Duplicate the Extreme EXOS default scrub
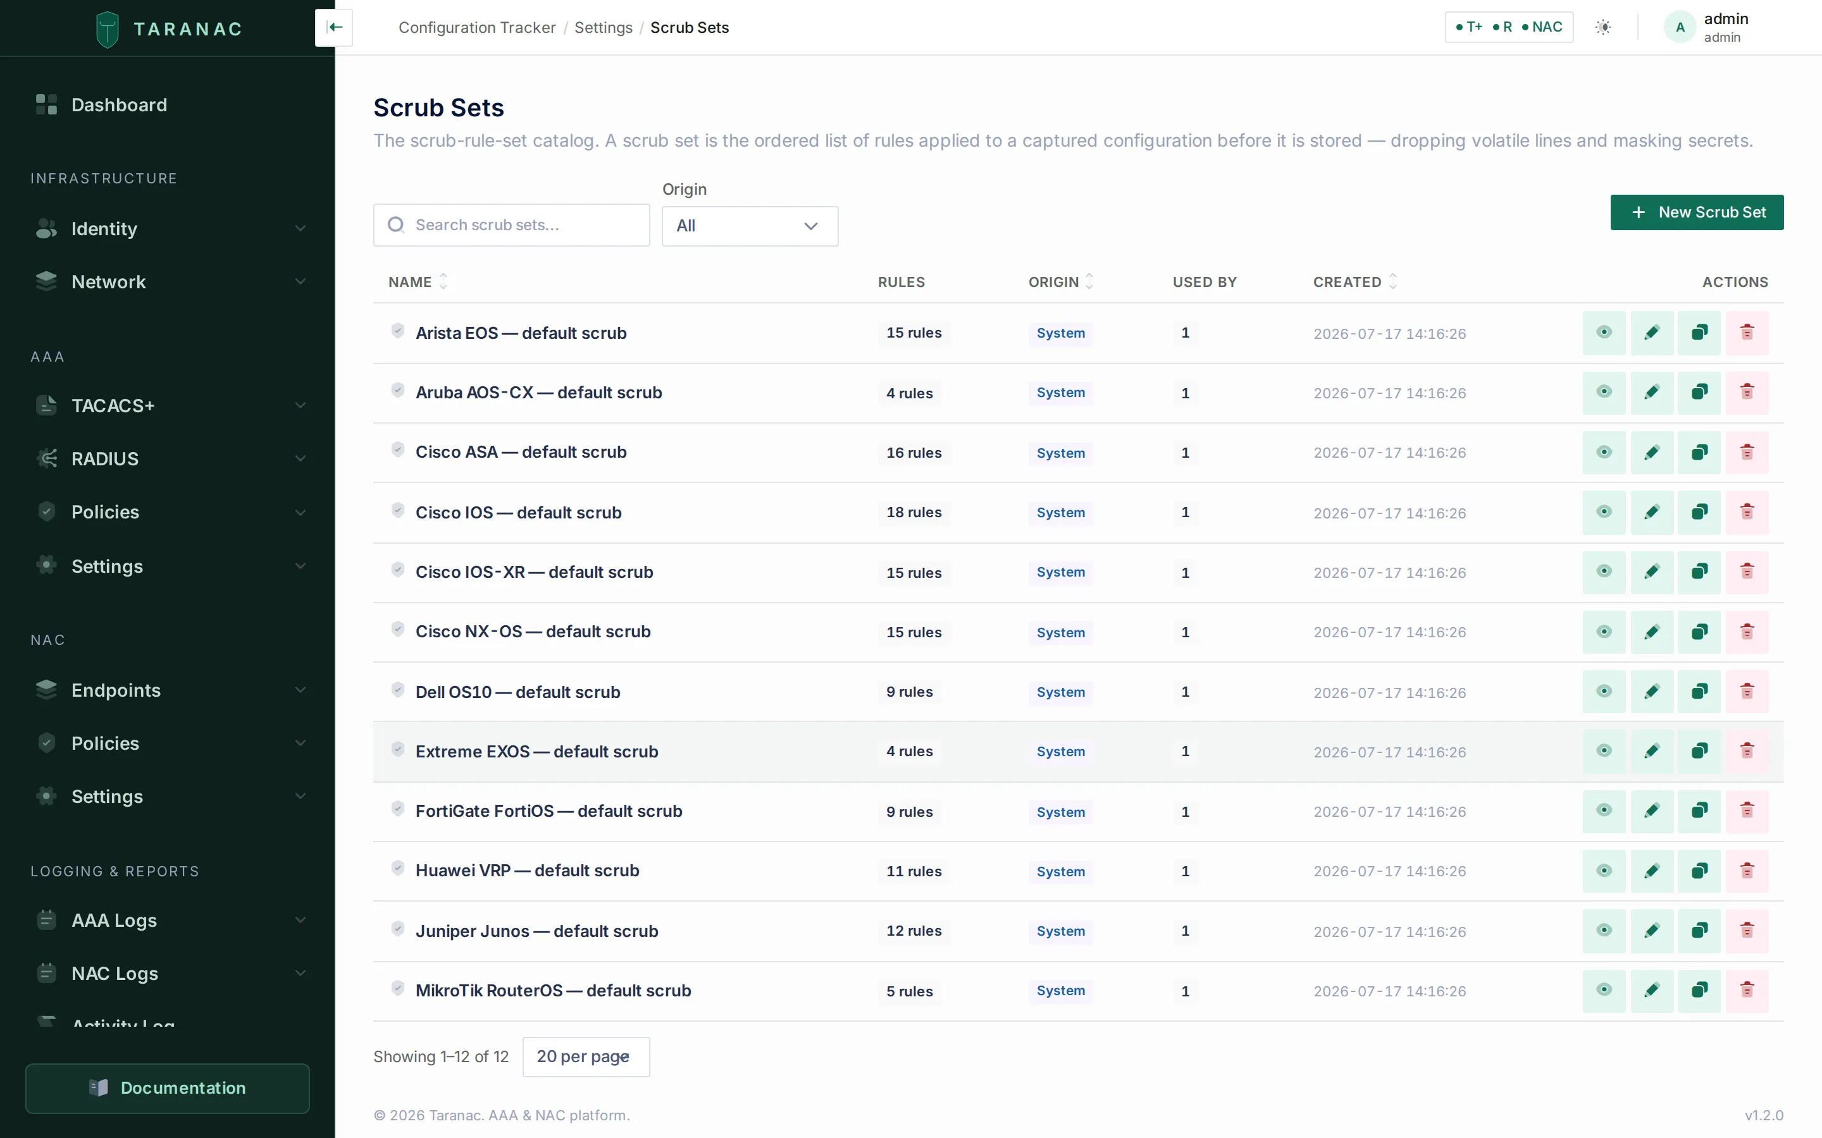Image resolution: width=1822 pixels, height=1138 pixels. pyautogui.click(x=1699, y=751)
